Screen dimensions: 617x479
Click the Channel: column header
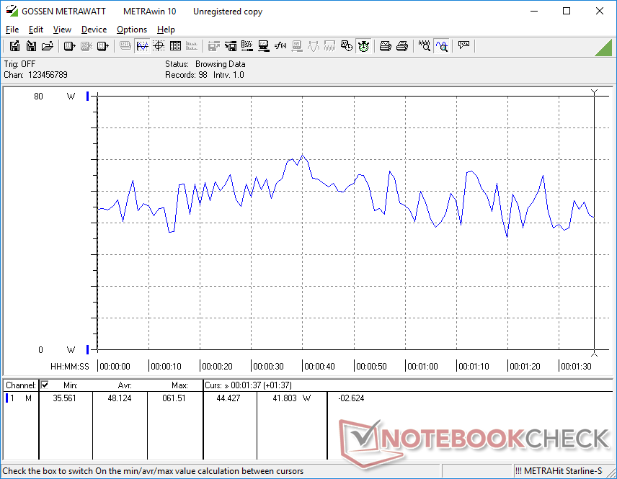click(21, 385)
